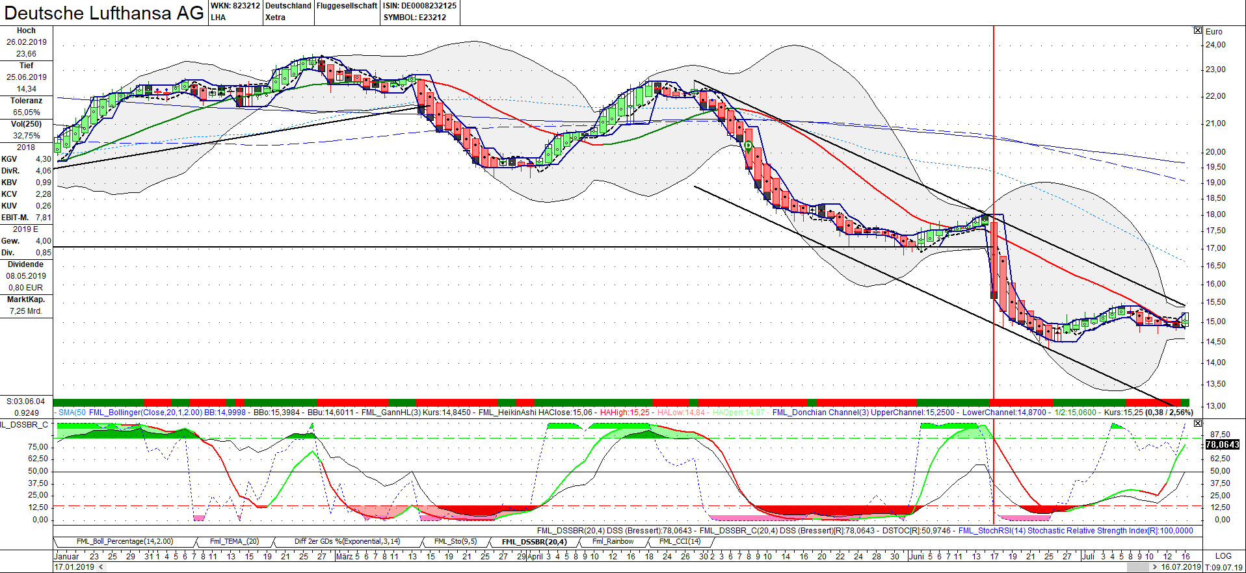Click the Toleranz value 65,05%
Screen dimensions: 1246x573
coord(27,112)
